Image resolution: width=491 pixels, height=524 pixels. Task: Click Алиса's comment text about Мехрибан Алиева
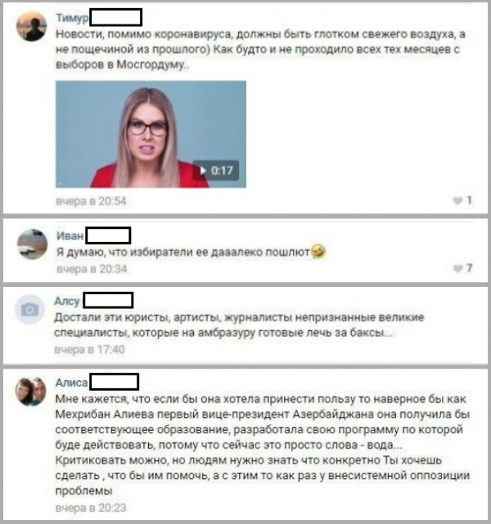coord(263,445)
